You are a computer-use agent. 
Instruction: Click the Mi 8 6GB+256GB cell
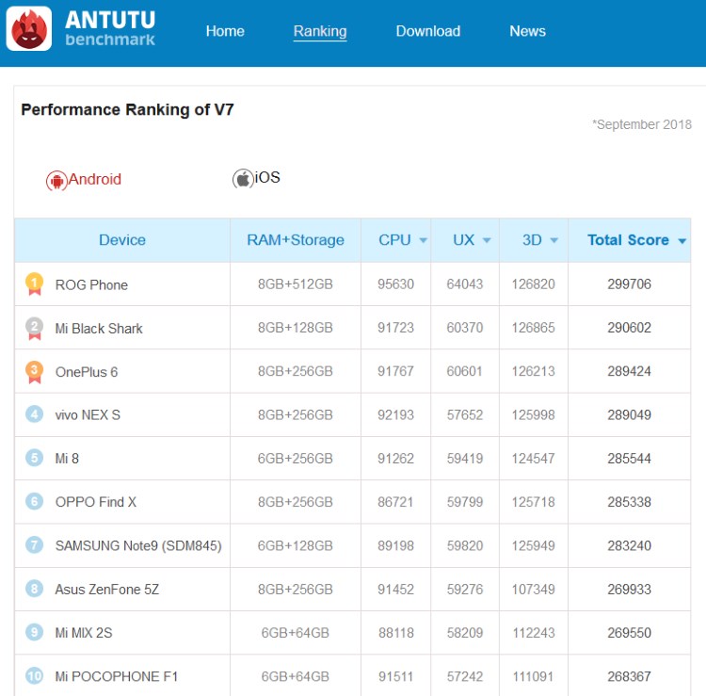tap(296, 459)
